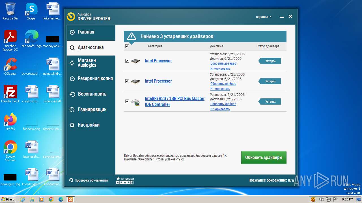Expand the справка dropdown menu
This screenshot has height=203, width=362.
click(264, 17)
